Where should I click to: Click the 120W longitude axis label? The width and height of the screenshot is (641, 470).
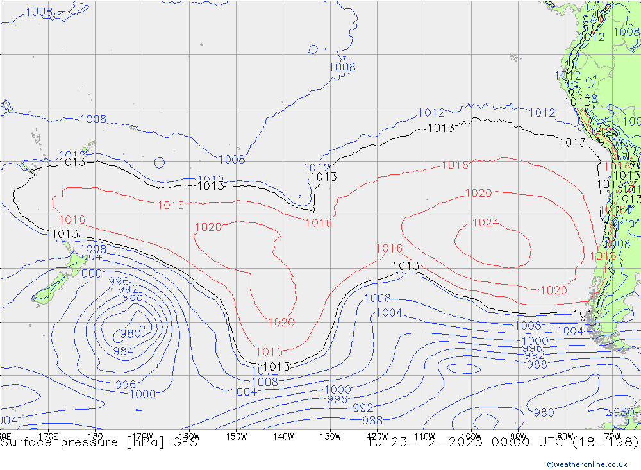(x=378, y=437)
